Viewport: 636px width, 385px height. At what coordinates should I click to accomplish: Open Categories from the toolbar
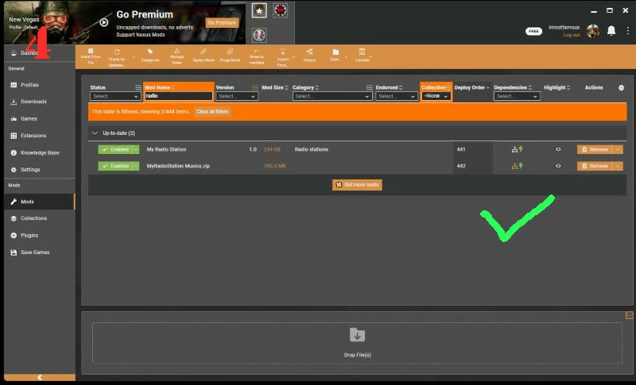tap(150, 56)
